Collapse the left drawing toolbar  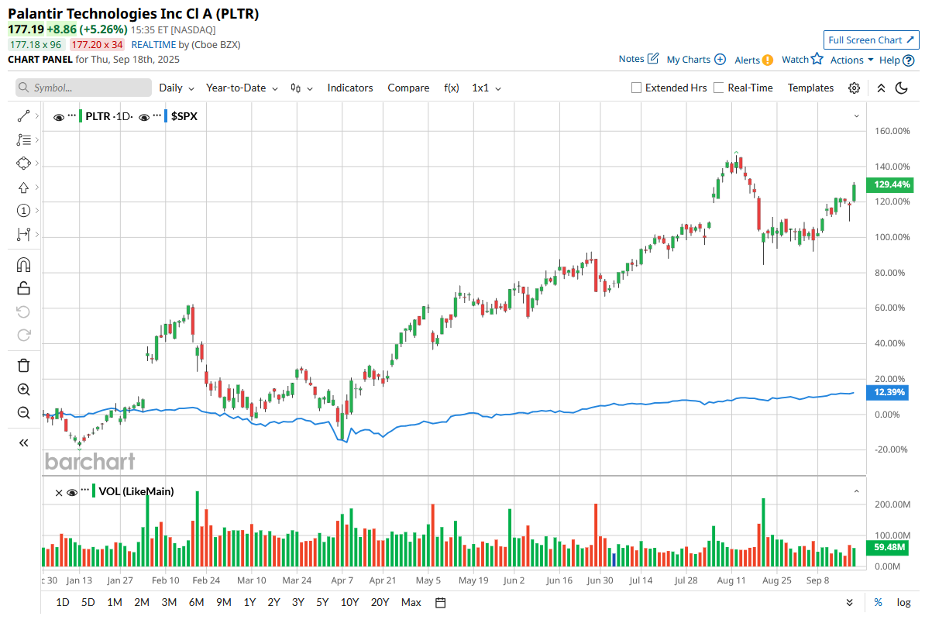(23, 442)
